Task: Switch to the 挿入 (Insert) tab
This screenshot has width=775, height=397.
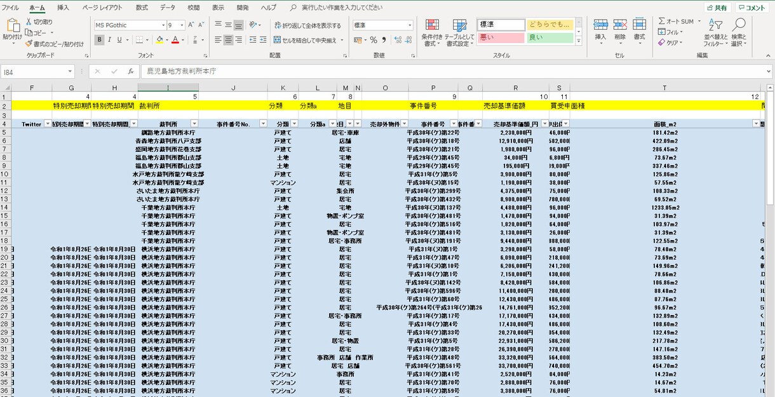Action: (63, 8)
